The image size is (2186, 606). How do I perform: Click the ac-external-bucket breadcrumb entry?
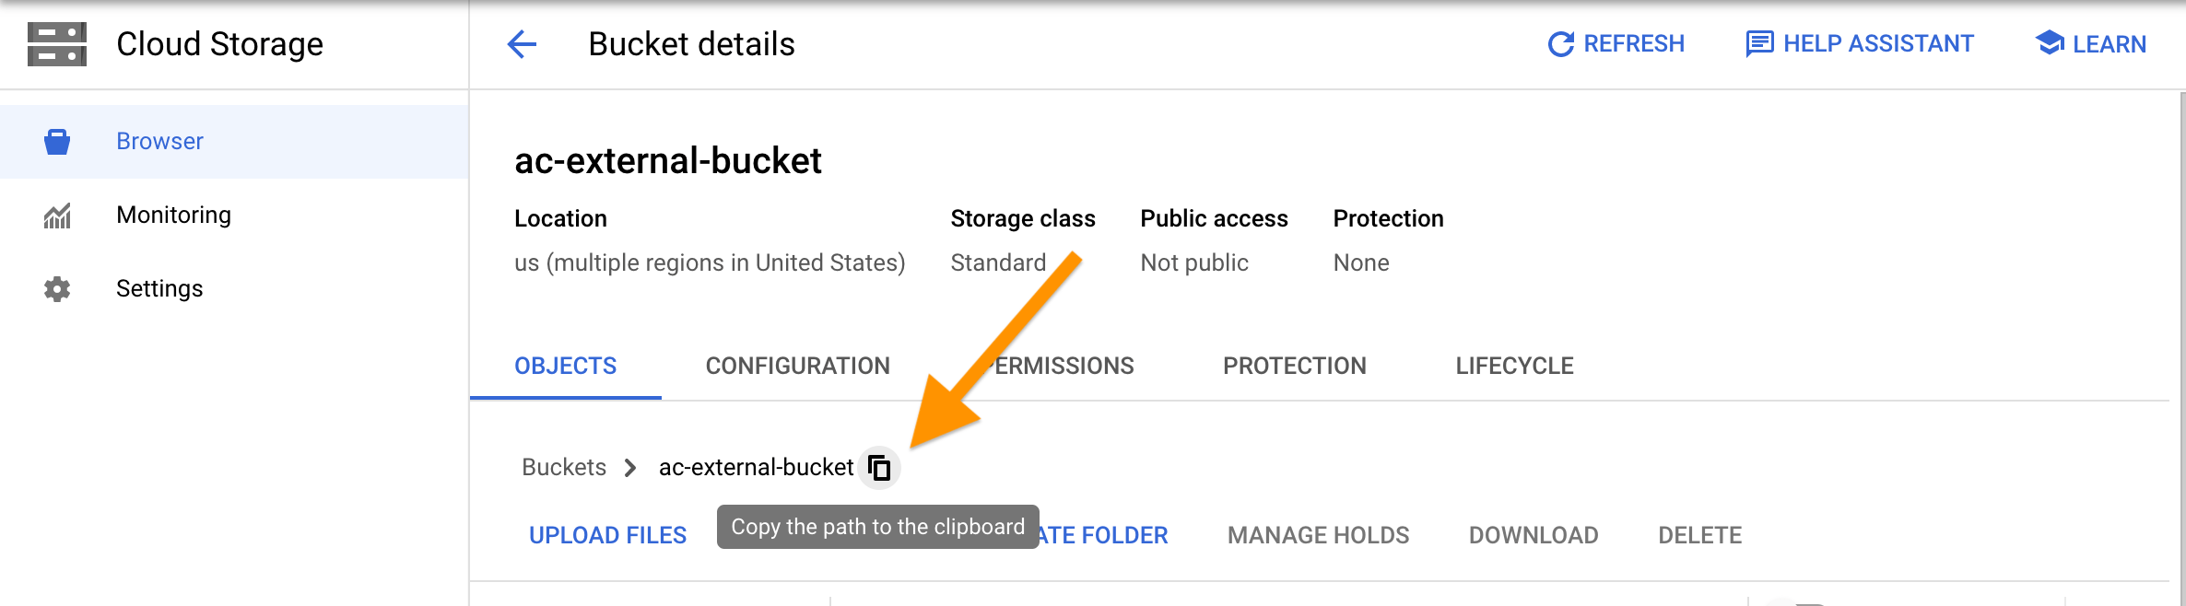coord(756,468)
